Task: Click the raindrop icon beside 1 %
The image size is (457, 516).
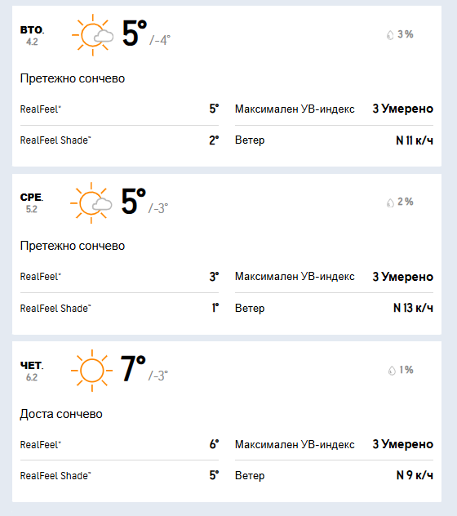Action: pos(392,371)
